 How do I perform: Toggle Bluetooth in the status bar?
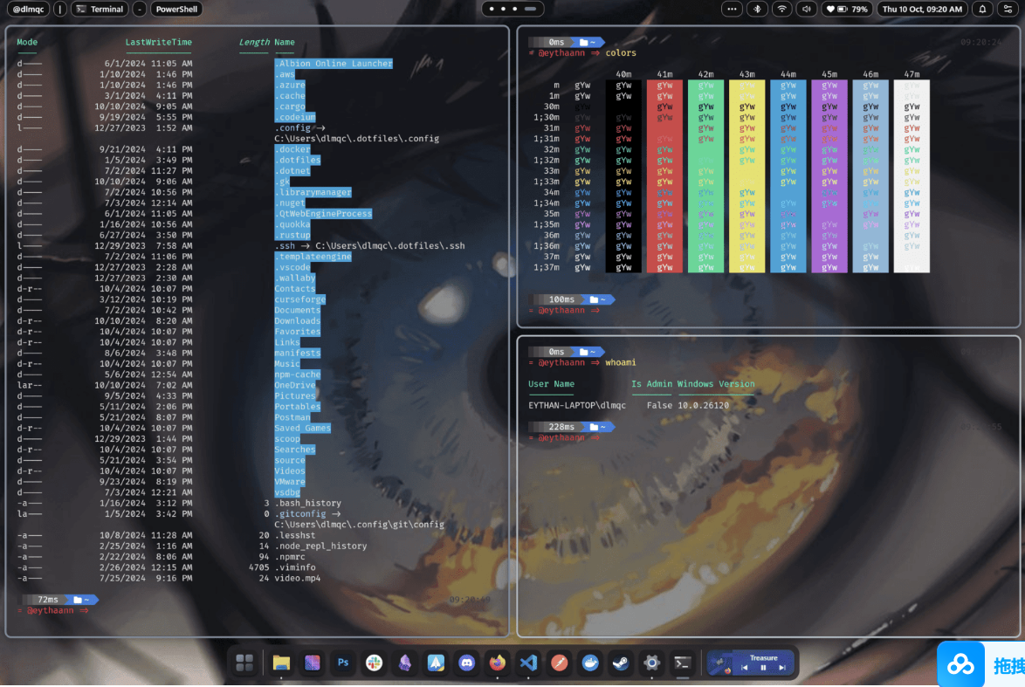756,9
